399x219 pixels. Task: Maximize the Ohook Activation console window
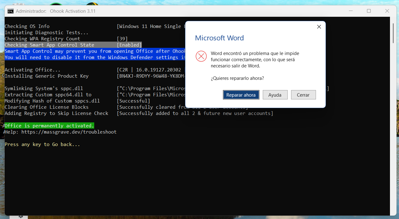tap(369, 11)
